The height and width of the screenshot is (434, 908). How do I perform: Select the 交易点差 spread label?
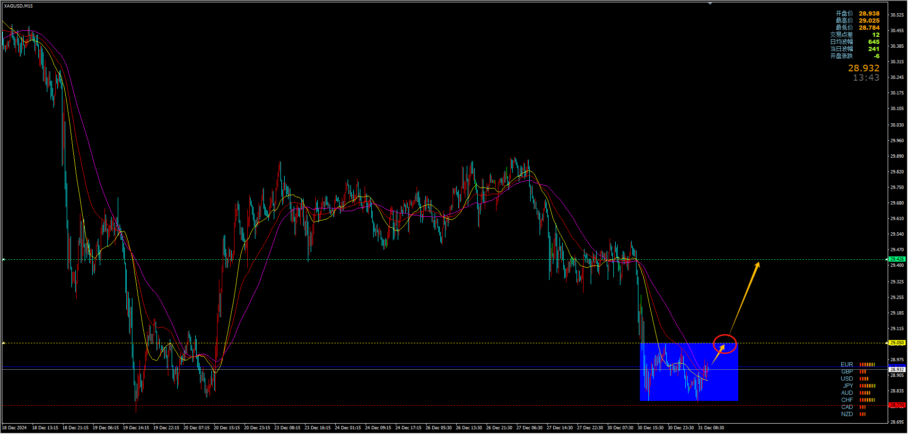tap(841, 35)
